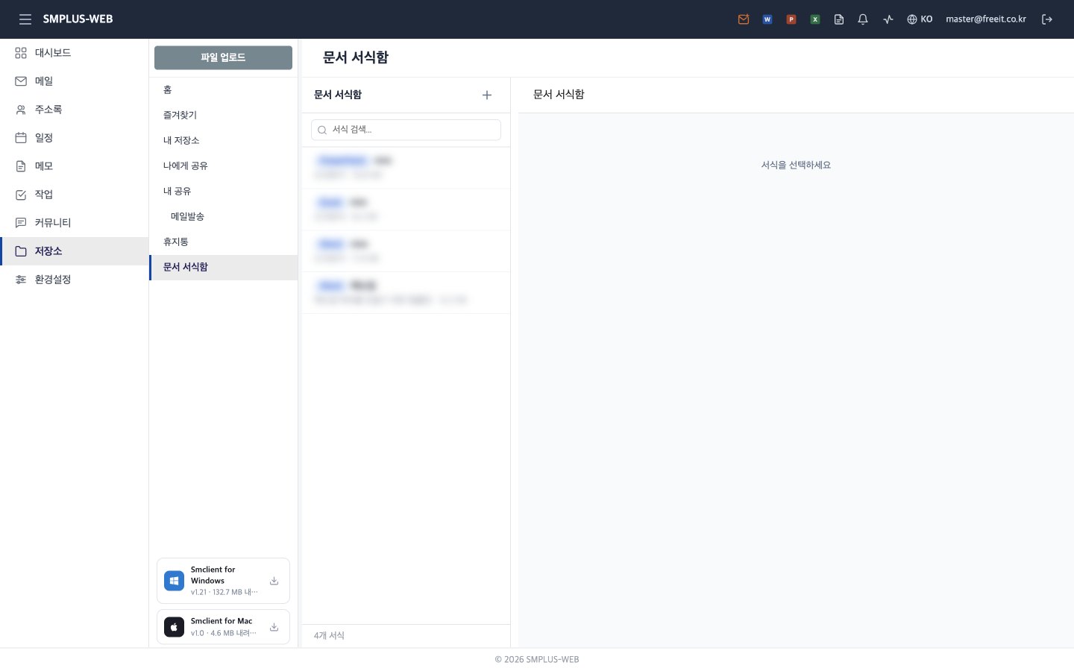
Task: Select 저장소 in left sidebar
Action: (x=75, y=251)
